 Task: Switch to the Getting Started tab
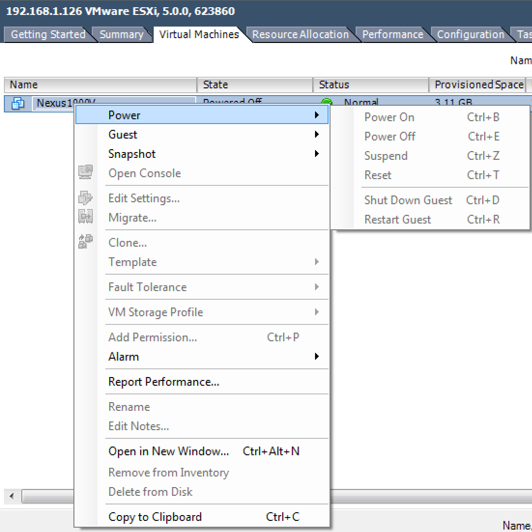pyautogui.click(x=48, y=35)
